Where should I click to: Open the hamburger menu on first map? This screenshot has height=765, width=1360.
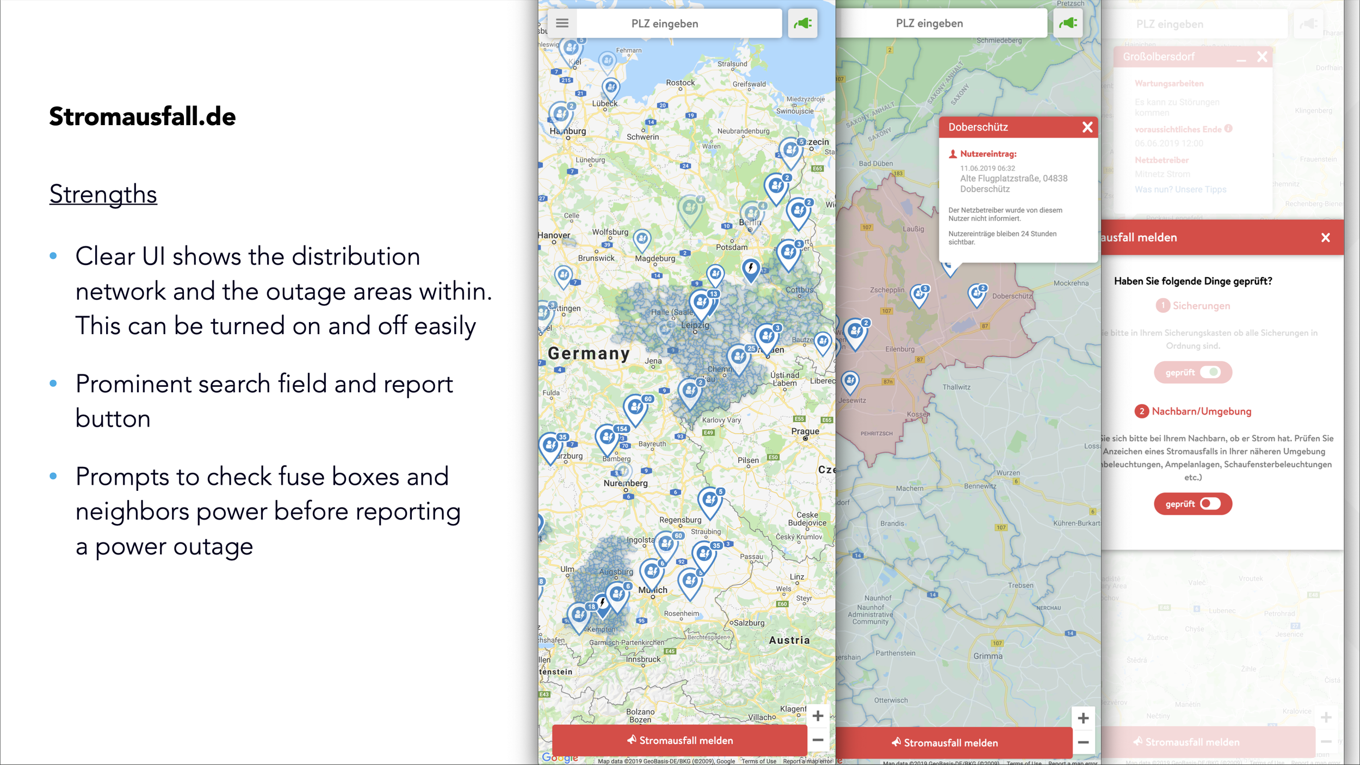pos(562,23)
